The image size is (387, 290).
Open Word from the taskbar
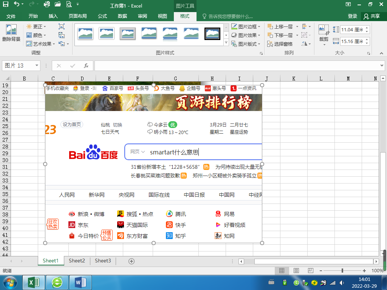click(80, 282)
